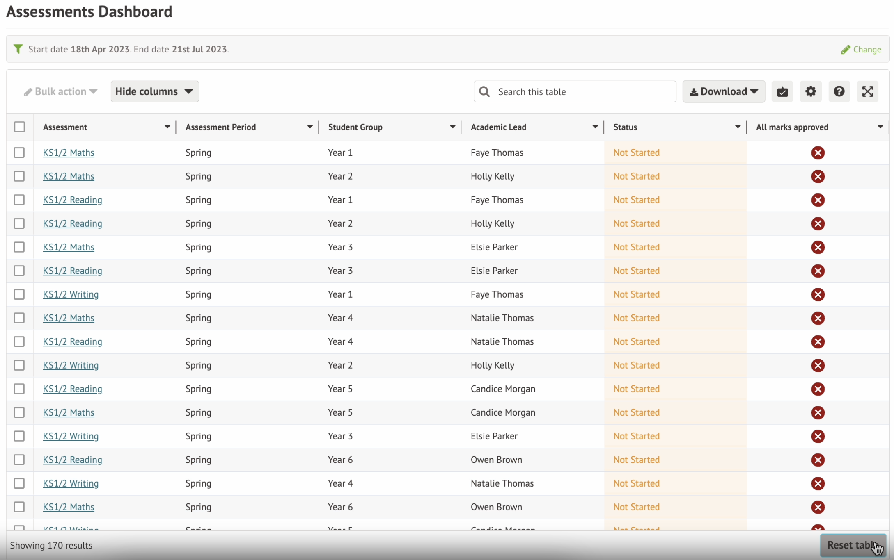
Task: Click red X in Year 6 Maths row
Action: click(x=818, y=507)
